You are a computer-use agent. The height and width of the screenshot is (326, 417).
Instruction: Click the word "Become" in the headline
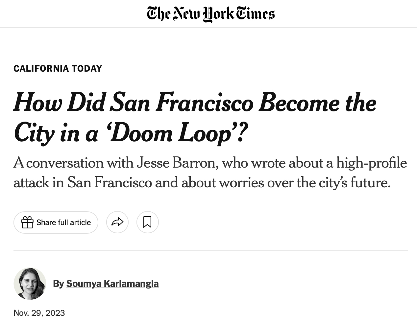[x=299, y=103]
